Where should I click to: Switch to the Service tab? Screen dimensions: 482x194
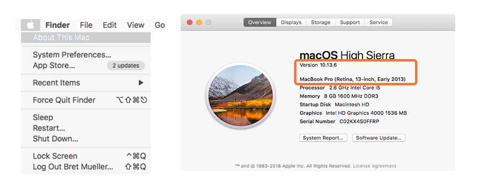point(379,22)
